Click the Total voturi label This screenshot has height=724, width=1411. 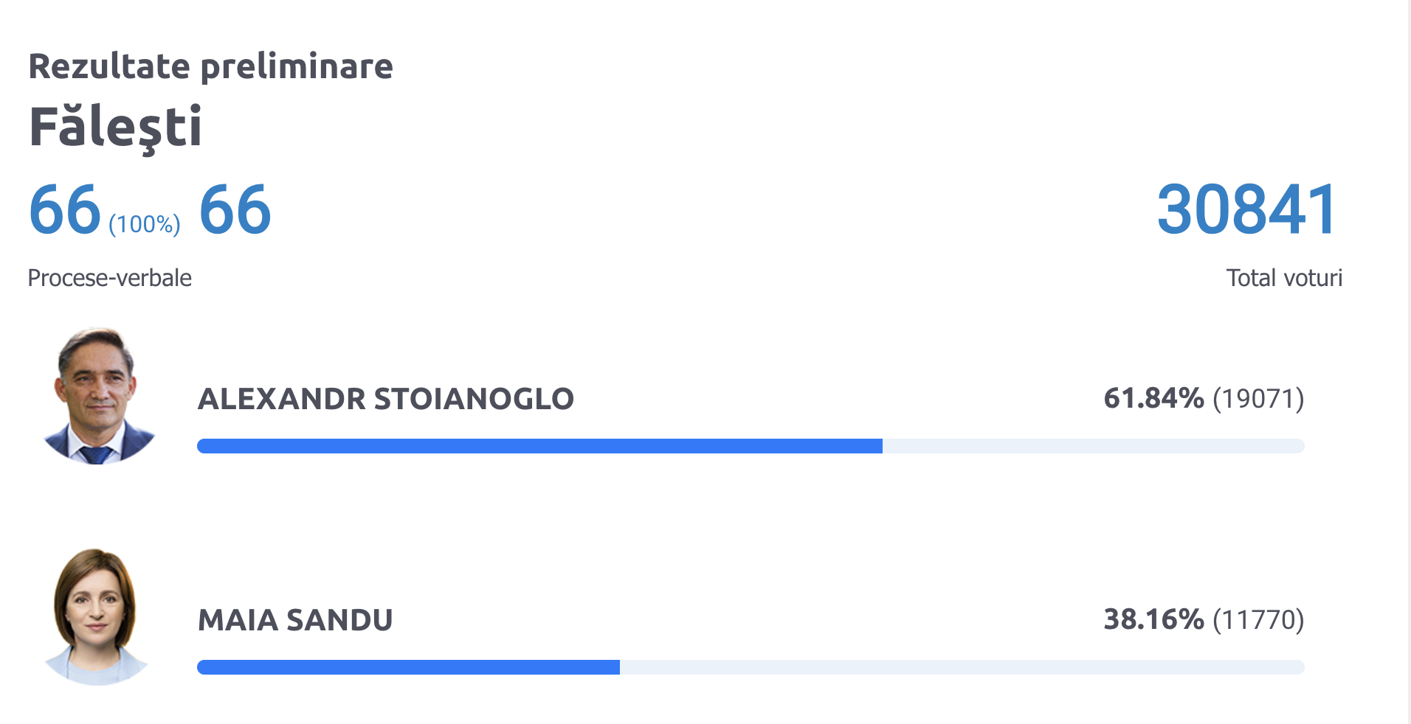pyautogui.click(x=1284, y=278)
